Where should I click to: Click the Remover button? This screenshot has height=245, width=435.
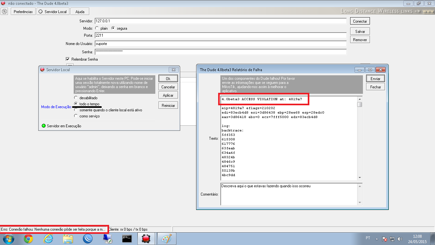tap(360, 40)
